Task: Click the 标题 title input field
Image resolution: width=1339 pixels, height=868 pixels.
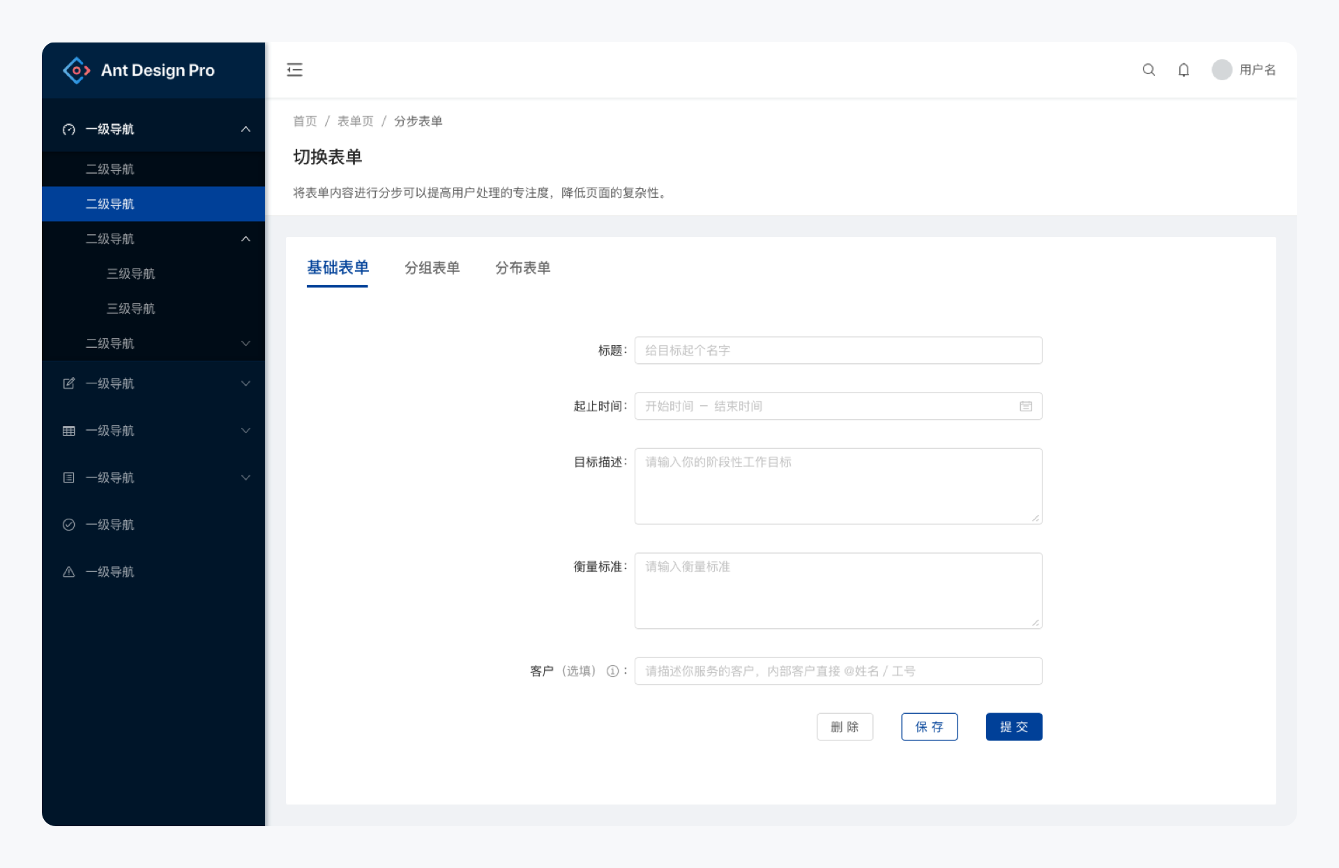Action: 838,351
